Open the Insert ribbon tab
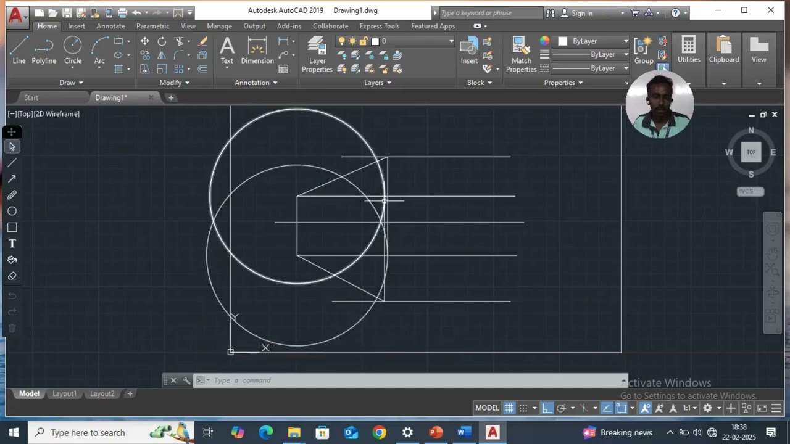Viewport: 790px width, 444px height. (x=77, y=26)
